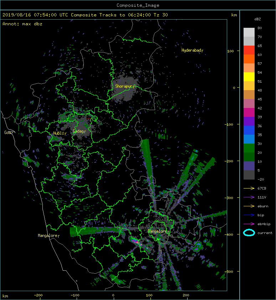The image size is (276, 300).
Task: Click the 111V legend label
Action: pos(262,197)
